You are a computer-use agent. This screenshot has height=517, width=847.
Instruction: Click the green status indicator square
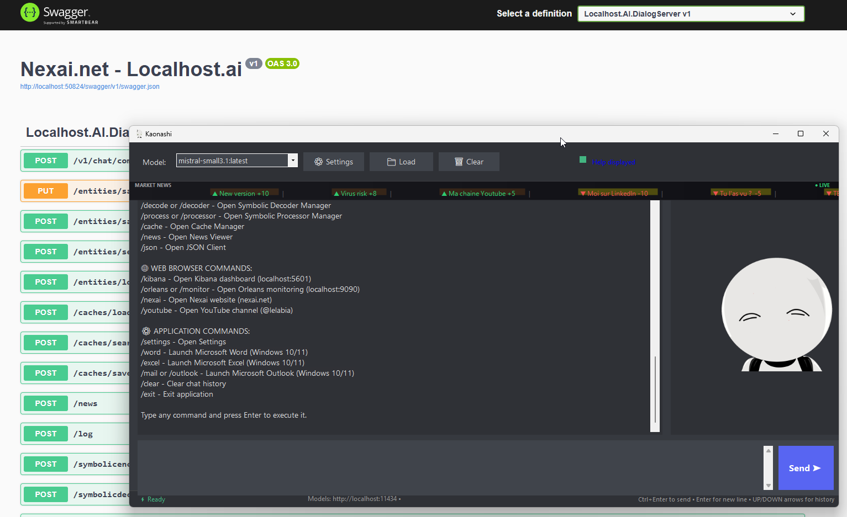click(583, 159)
